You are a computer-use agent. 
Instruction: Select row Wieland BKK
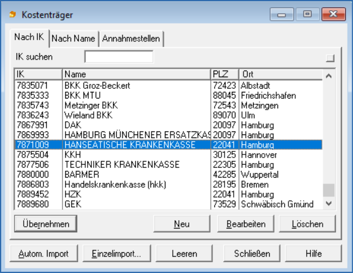[x=169, y=115]
